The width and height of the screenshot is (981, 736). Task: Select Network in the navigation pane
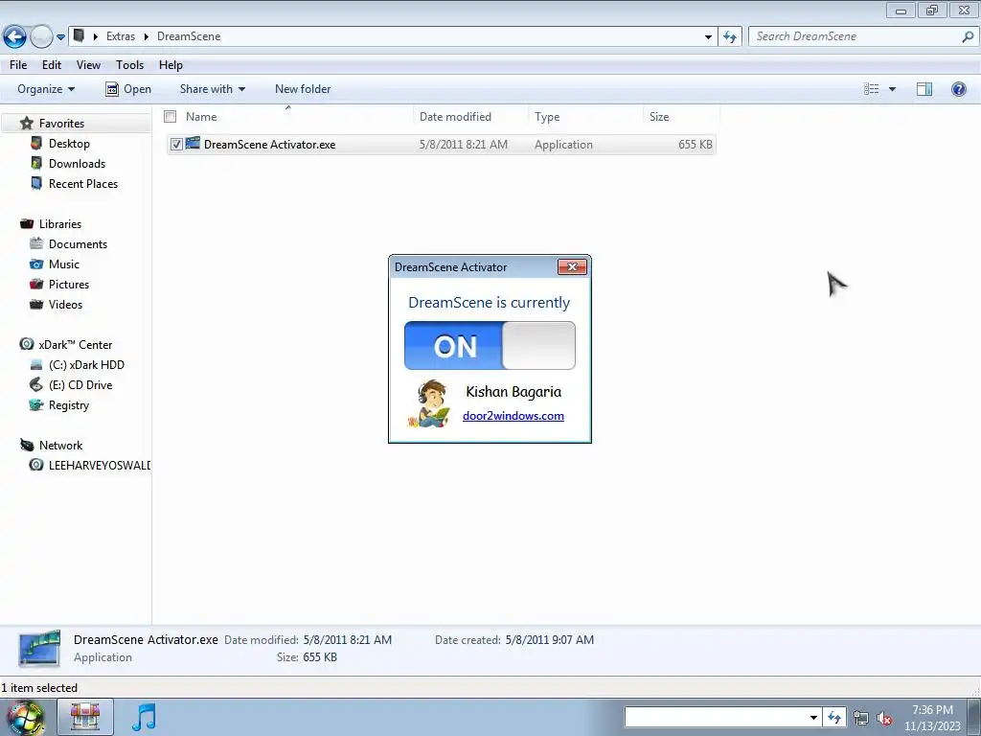pyautogui.click(x=60, y=446)
